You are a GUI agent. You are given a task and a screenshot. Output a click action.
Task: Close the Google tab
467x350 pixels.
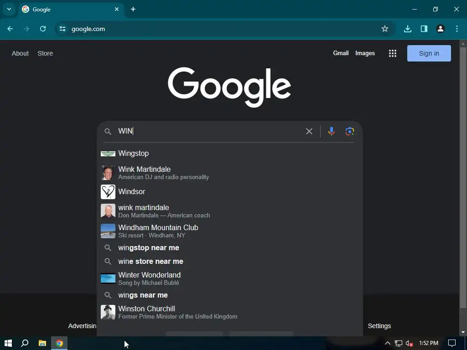click(x=117, y=9)
